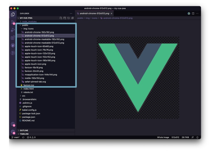This screenshot has height=151, width=210.
Task: Synchronize changes in status bar
Action: coord(23,137)
